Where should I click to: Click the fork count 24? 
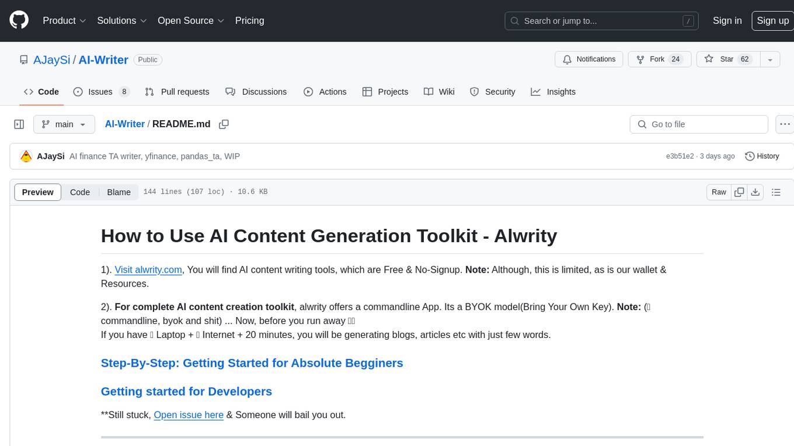(x=676, y=60)
